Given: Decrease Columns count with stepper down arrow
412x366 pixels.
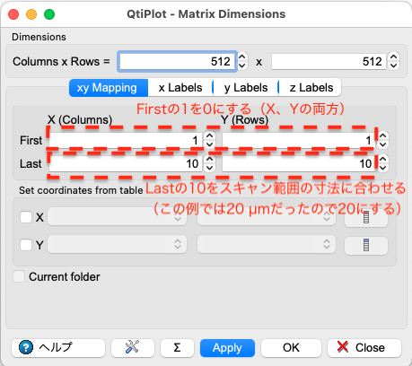Looking at the screenshot, I should 242,65.
